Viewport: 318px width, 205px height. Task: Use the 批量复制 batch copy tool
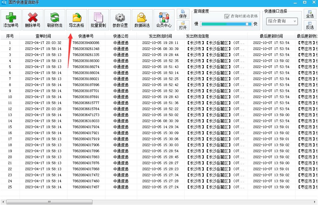(x=98, y=20)
